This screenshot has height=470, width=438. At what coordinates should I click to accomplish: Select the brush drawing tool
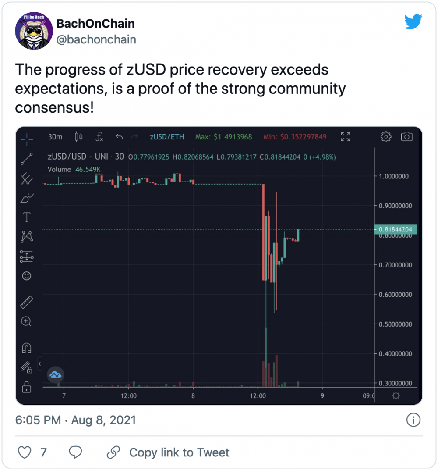click(27, 198)
